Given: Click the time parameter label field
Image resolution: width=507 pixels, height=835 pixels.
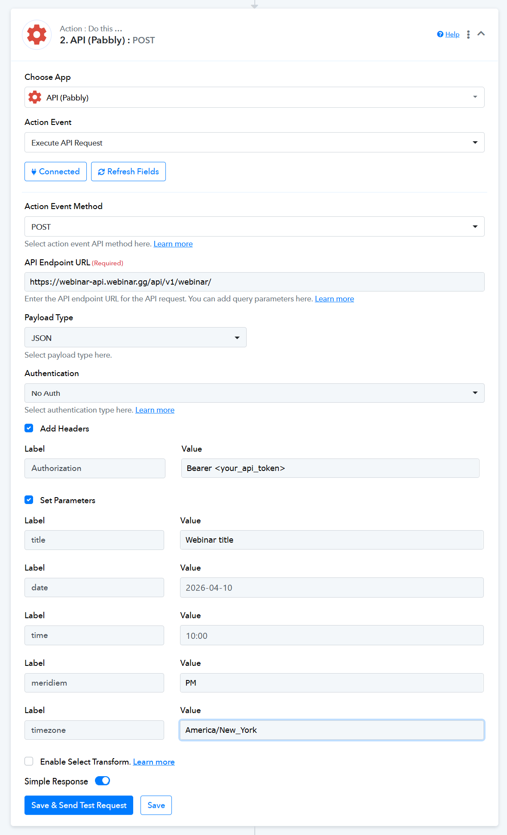Looking at the screenshot, I should 94,635.
